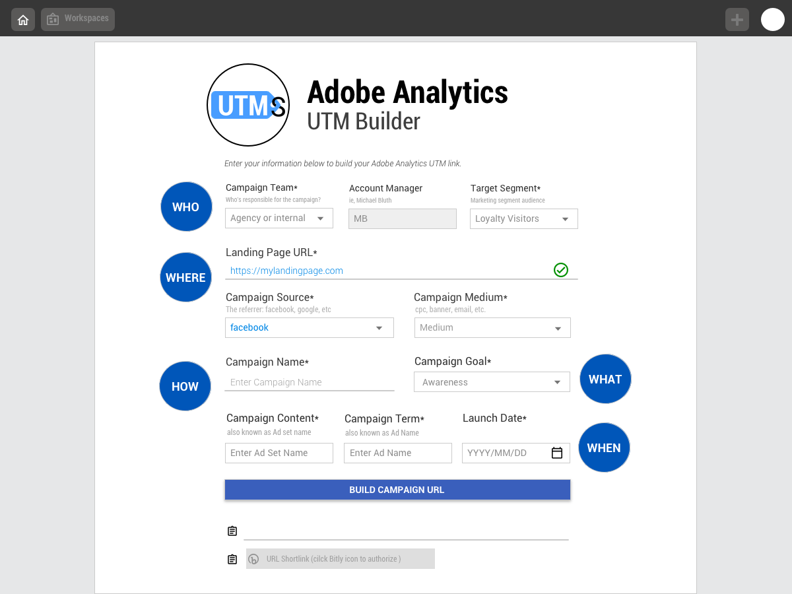Click the generated campaign URL output field
The image size is (792, 594).
406,531
